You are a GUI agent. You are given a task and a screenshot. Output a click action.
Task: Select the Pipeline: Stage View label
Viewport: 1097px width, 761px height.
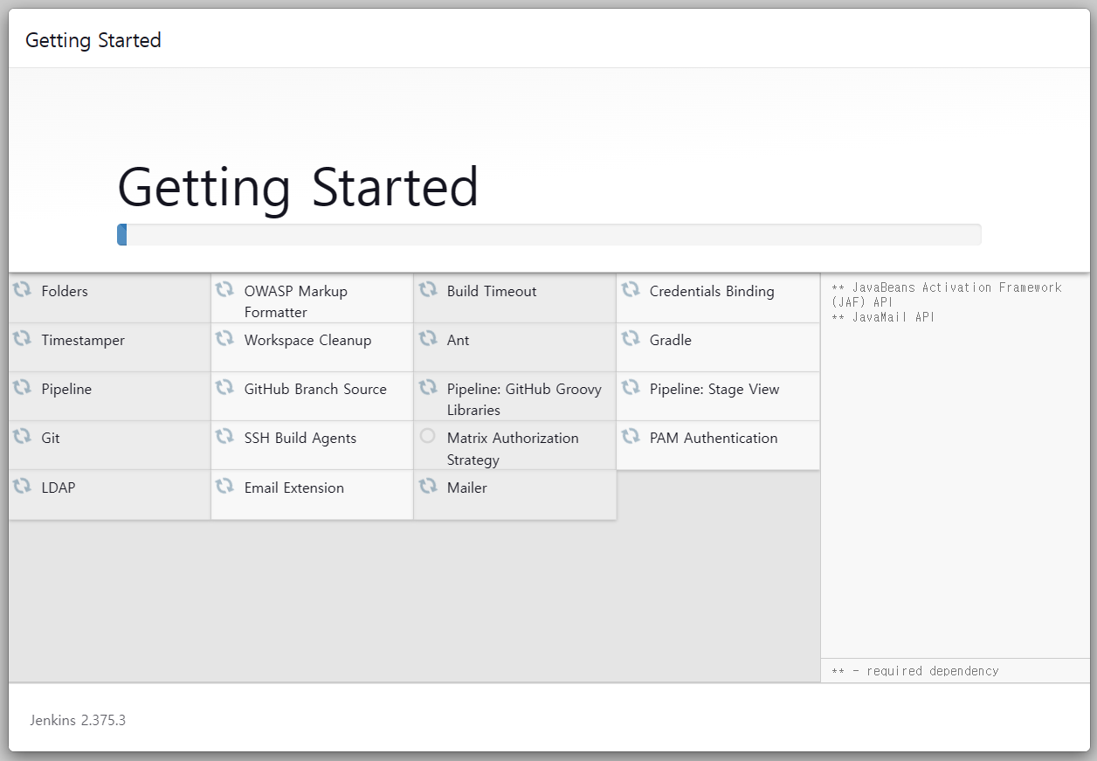click(714, 390)
